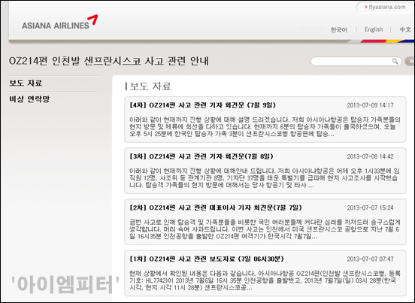Click the timestamp 2013-07-07 07:47
This screenshot has height=303, width=415.
tap(370, 259)
